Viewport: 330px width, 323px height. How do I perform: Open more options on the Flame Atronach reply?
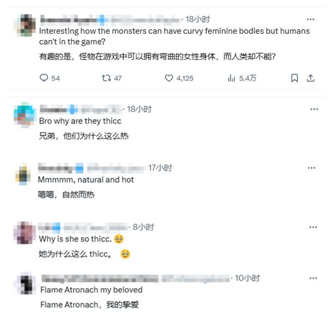tap(313, 278)
